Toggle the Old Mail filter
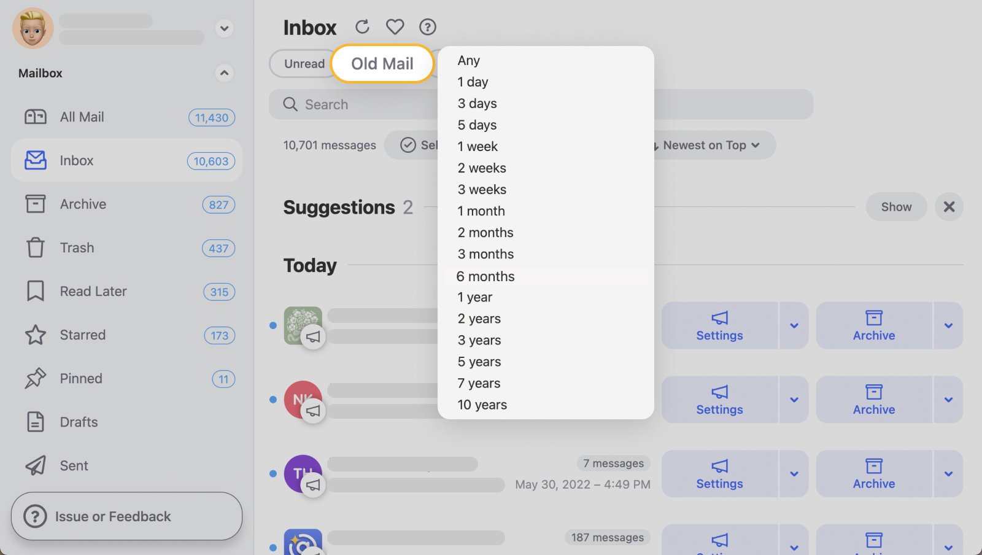This screenshot has width=982, height=555. [382, 63]
